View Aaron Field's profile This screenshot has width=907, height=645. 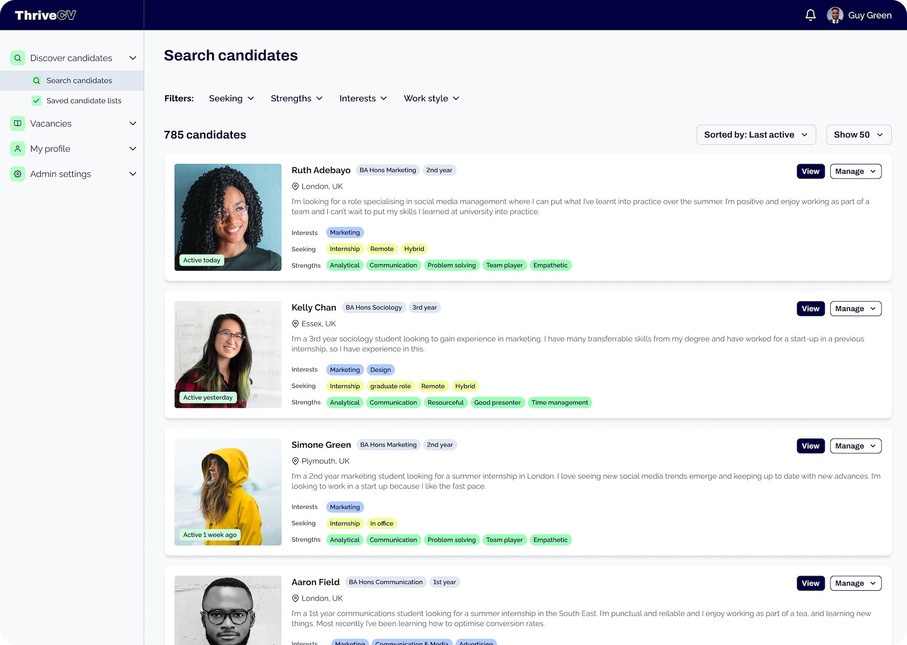click(811, 583)
